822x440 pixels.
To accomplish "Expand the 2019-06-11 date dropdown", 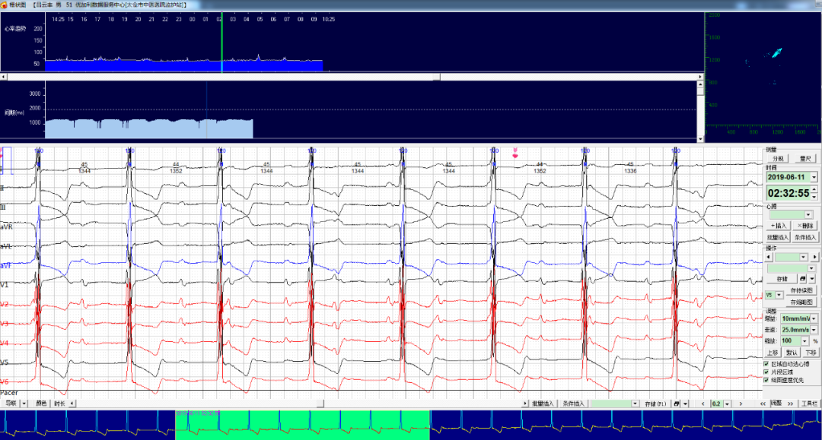I will click(x=814, y=177).
